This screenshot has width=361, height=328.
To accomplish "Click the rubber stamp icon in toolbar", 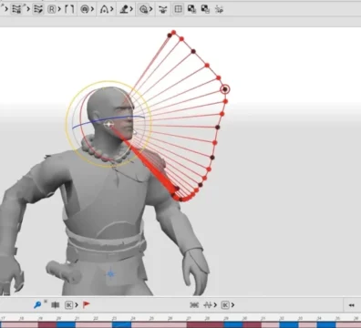I will [124, 9].
